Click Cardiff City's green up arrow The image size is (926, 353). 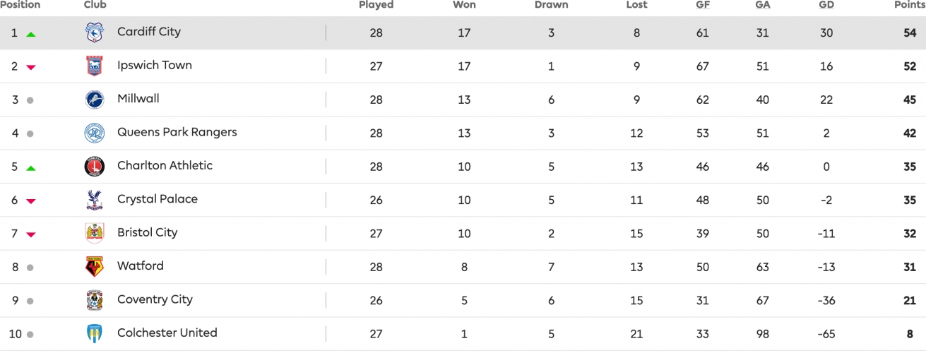click(30, 34)
